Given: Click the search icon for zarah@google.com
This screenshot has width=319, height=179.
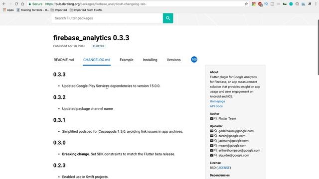Looking at the screenshot, I should pos(216,136).
